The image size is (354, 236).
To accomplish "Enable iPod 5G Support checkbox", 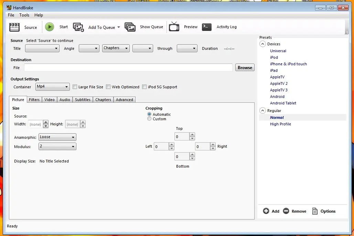I will pos(144,87).
